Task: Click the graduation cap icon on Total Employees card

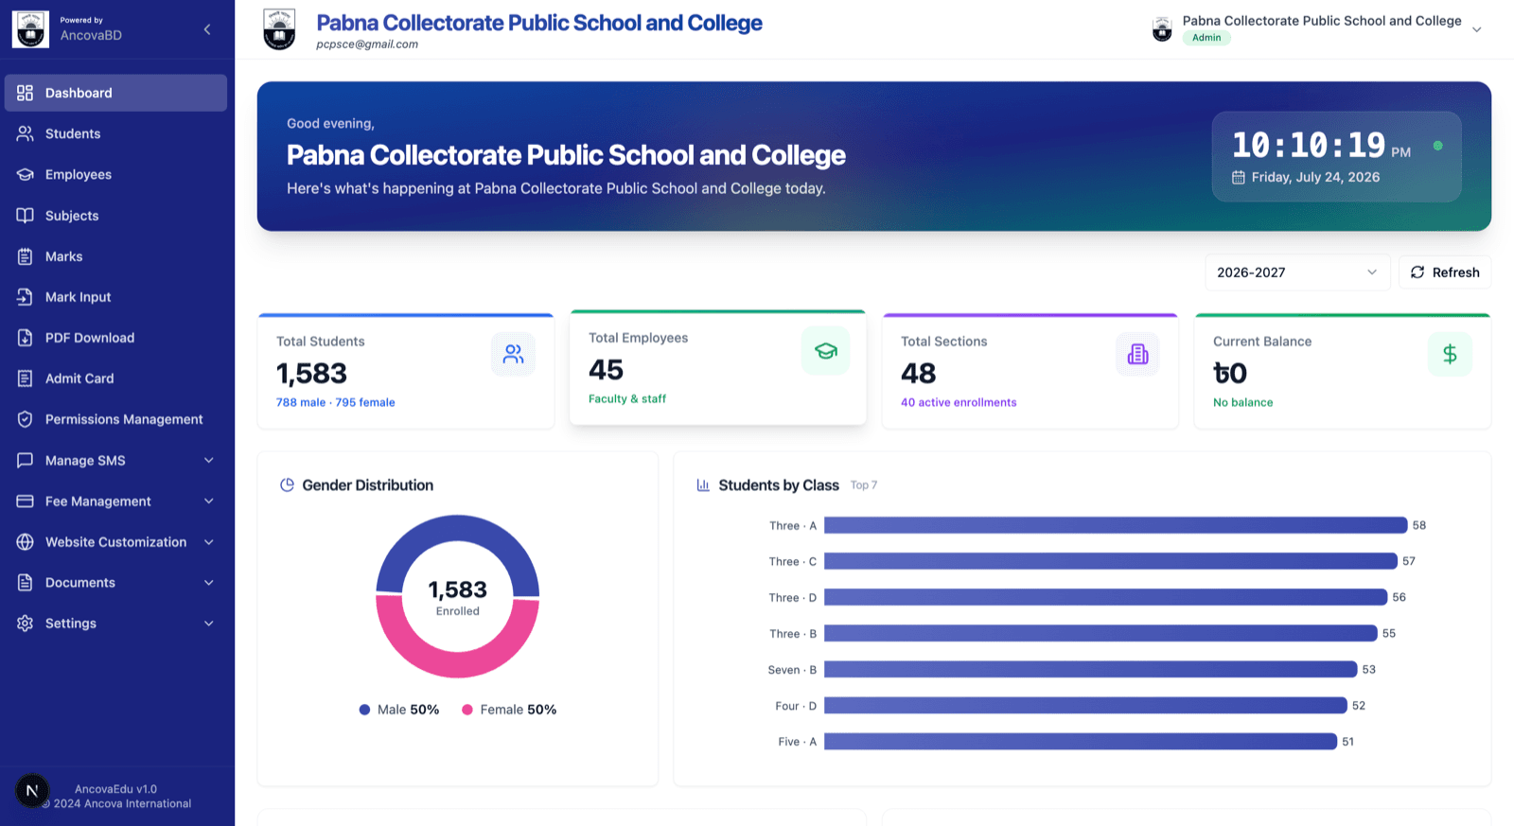Action: (x=825, y=351)
